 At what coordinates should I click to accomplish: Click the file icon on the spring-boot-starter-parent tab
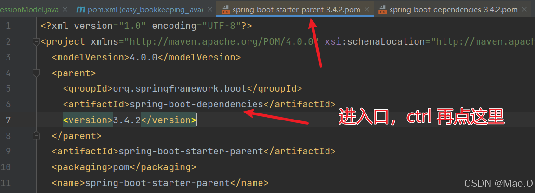[225, 10]
